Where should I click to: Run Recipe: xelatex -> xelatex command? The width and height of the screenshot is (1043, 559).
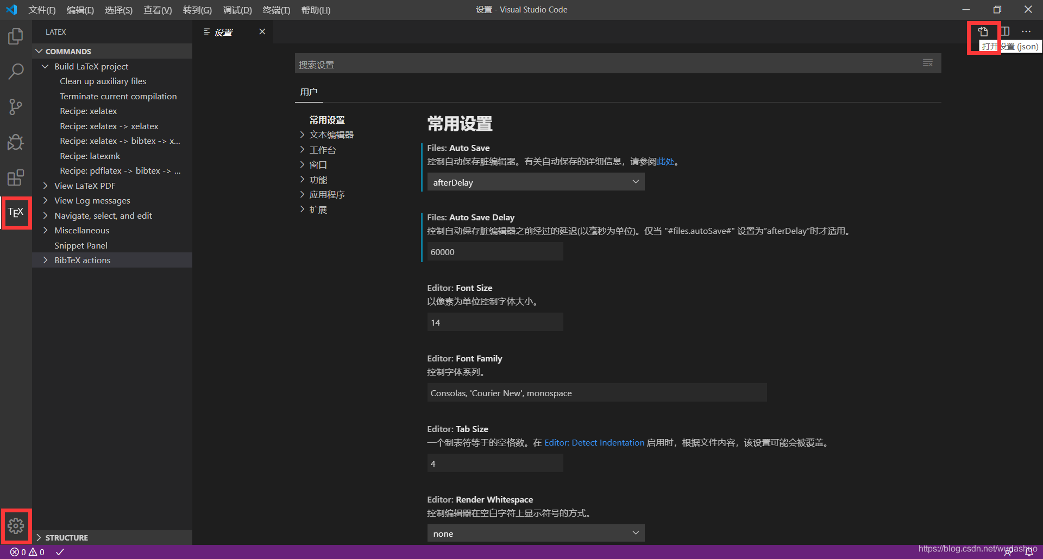click(x=109, y=126)
